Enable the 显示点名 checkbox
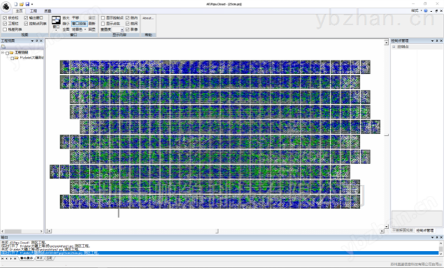Screen dimensions: 444x268 (x=103, y=23)
